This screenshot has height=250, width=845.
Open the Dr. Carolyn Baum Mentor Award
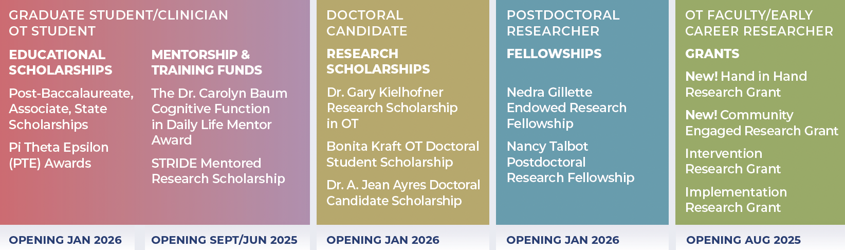pyautogui.click(x=219, y=117)
